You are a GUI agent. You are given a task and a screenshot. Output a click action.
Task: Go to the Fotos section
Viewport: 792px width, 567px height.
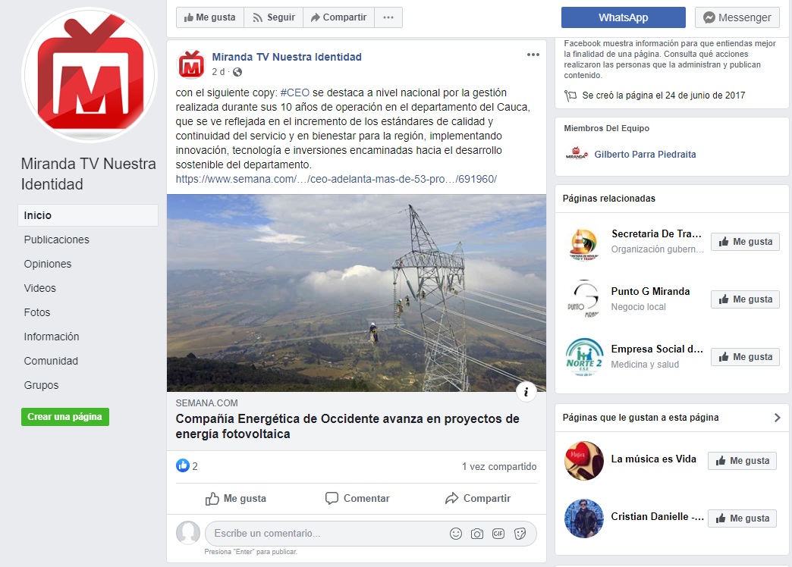click(x=37, y=312)
